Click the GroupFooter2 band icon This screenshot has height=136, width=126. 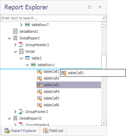pyautogui.click(x=21, y=112)
